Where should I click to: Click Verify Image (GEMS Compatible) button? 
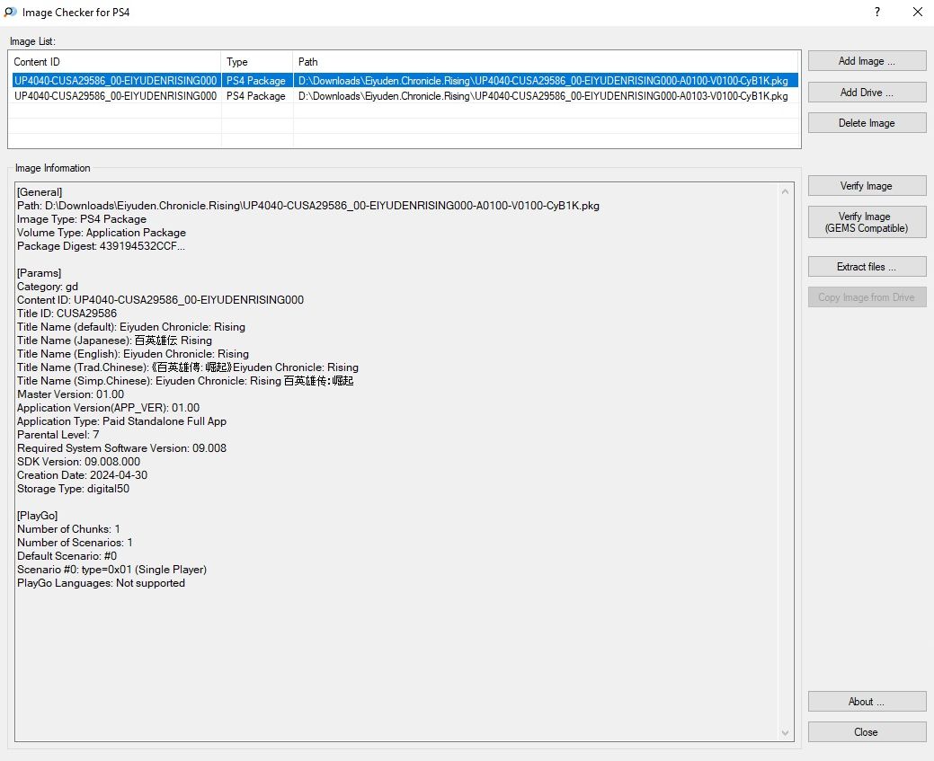pos(867,222)
